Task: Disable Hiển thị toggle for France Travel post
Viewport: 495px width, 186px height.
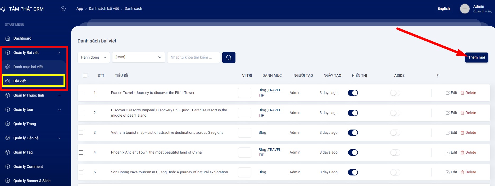Action: tap(353, 93)
